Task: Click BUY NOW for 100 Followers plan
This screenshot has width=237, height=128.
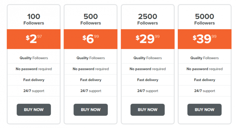Action: click(x=34, y=110)
